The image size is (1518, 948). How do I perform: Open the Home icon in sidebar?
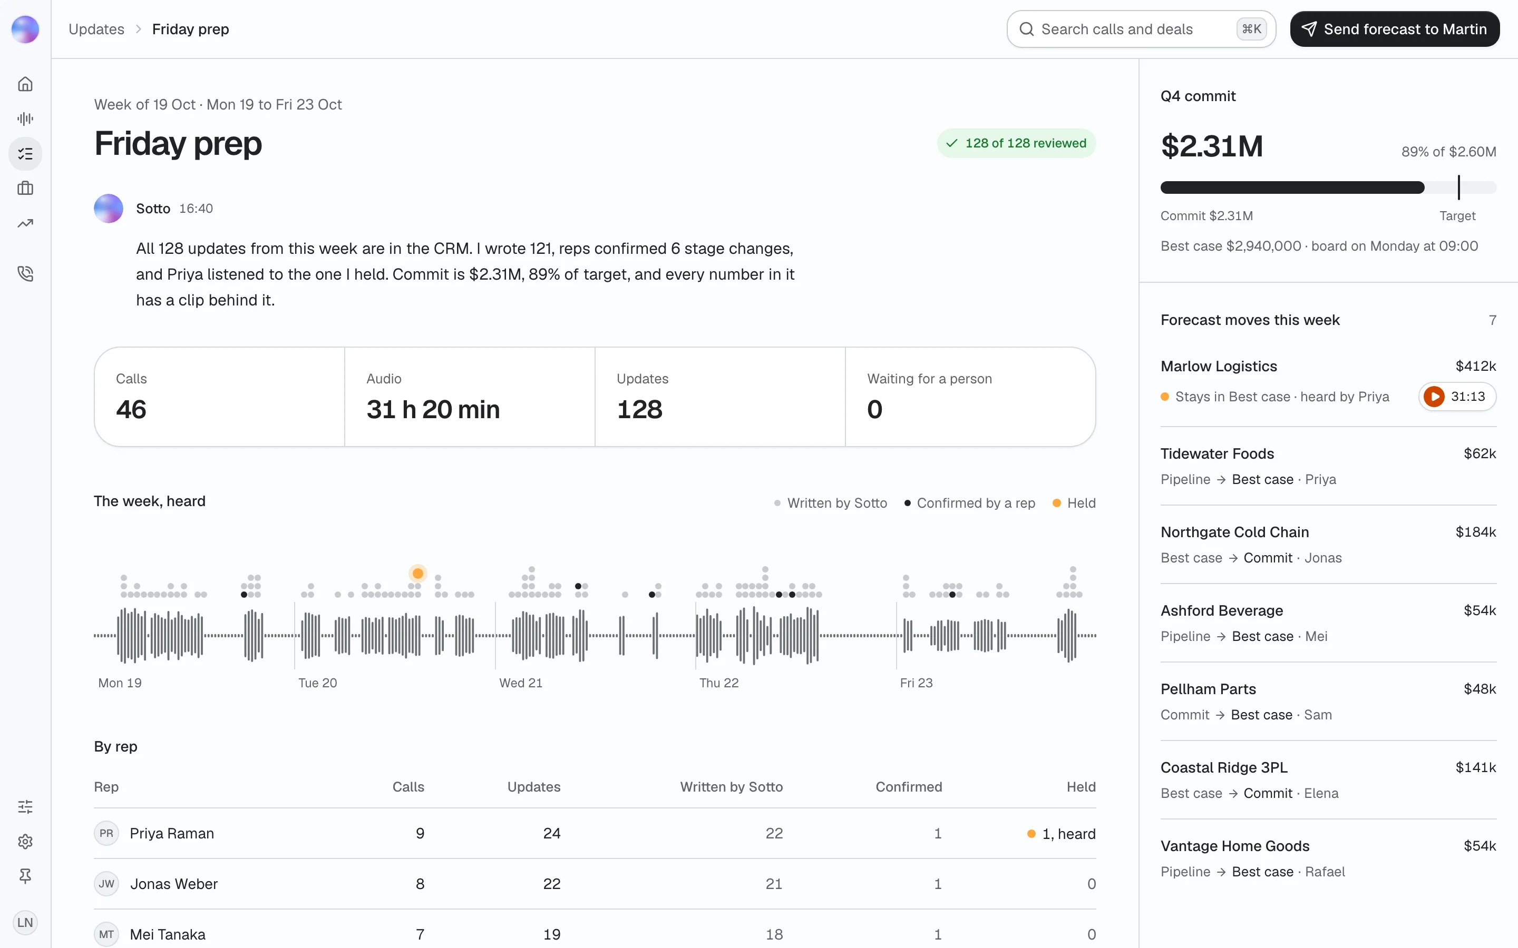point(25,84)
